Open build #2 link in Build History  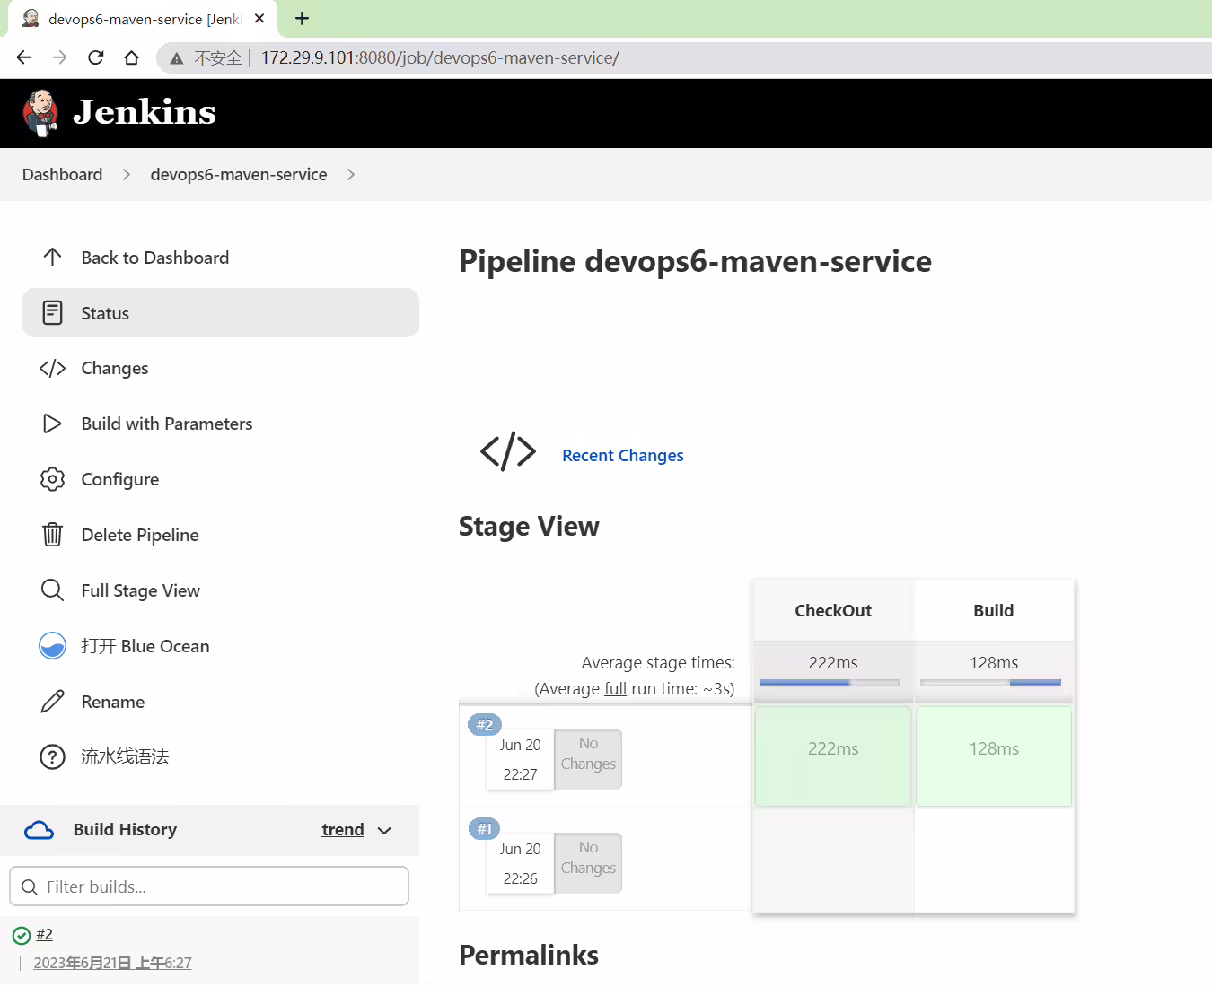(45, 935)
